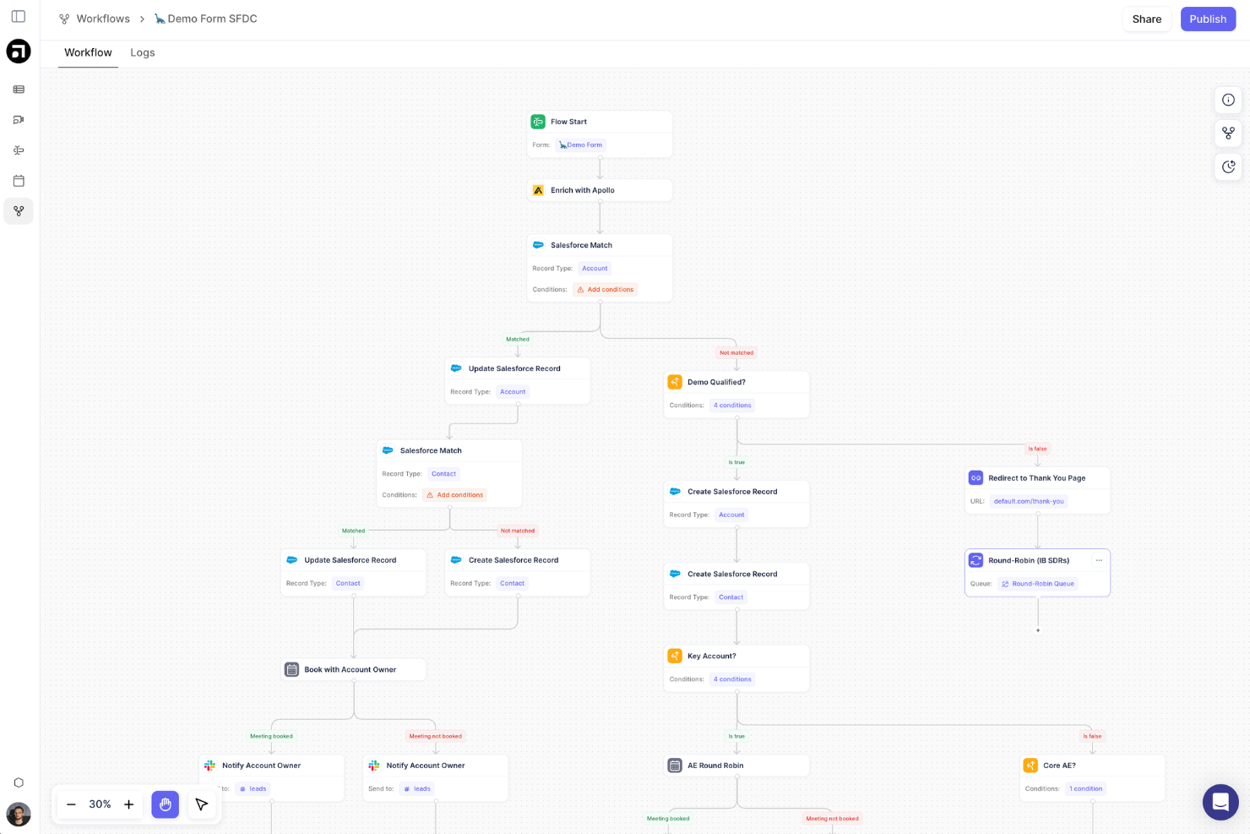Open the calendar section from the sidebar
The image size is (1250, 834).
tap(19, 181)
